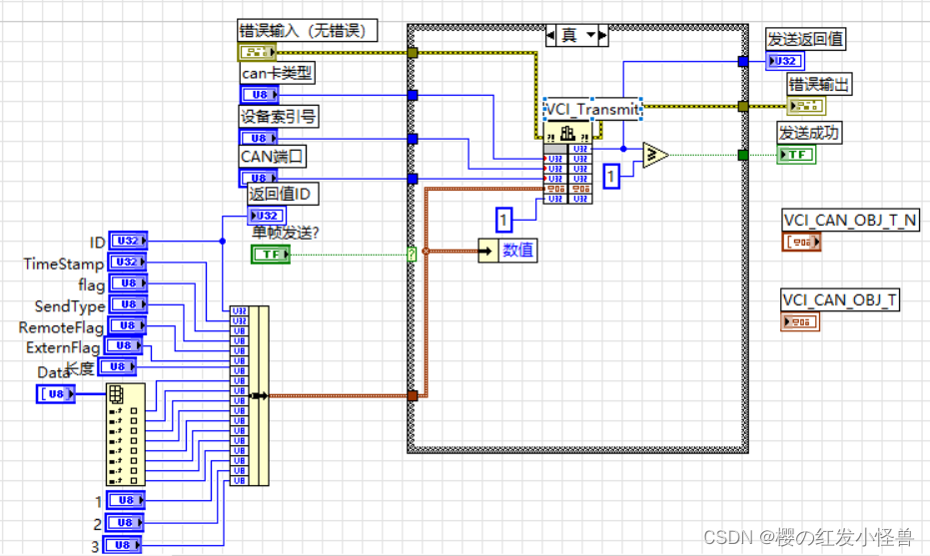Click the 单帧发送? boolean TF terminal
The width and height of the screenshot is (930, 556).
point(271,255)
